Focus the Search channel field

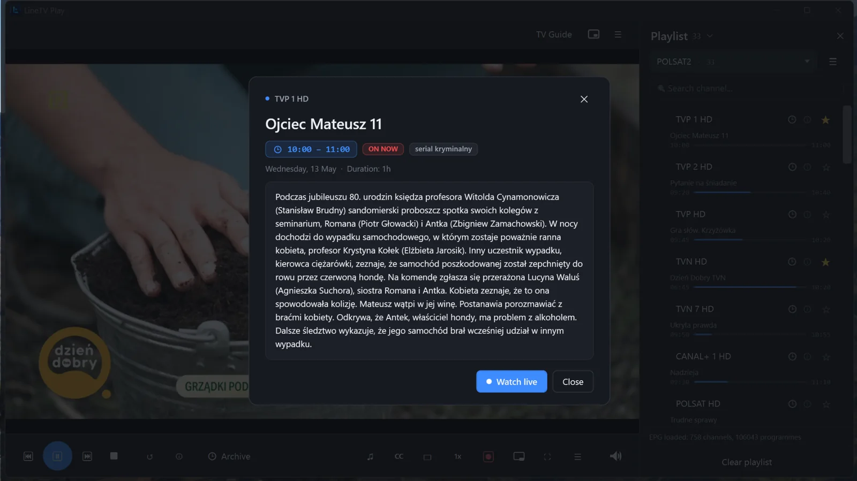pyautogui.click(x=747, y=88)
